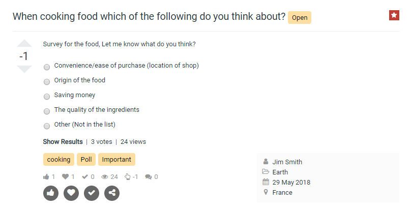Image resolution: width=411 pixels, height=210 pixels.
Task: Show the poll results
Action: 63,142
